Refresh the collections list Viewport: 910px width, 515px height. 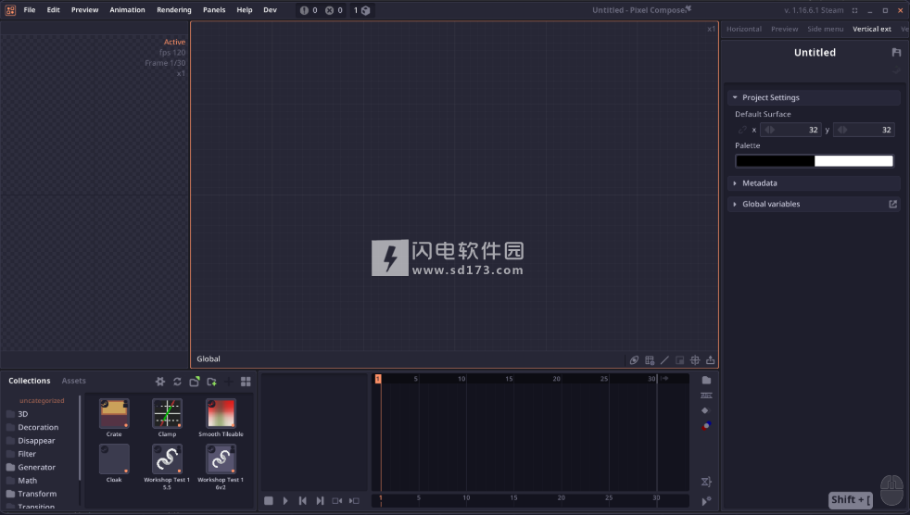[178, 381]
